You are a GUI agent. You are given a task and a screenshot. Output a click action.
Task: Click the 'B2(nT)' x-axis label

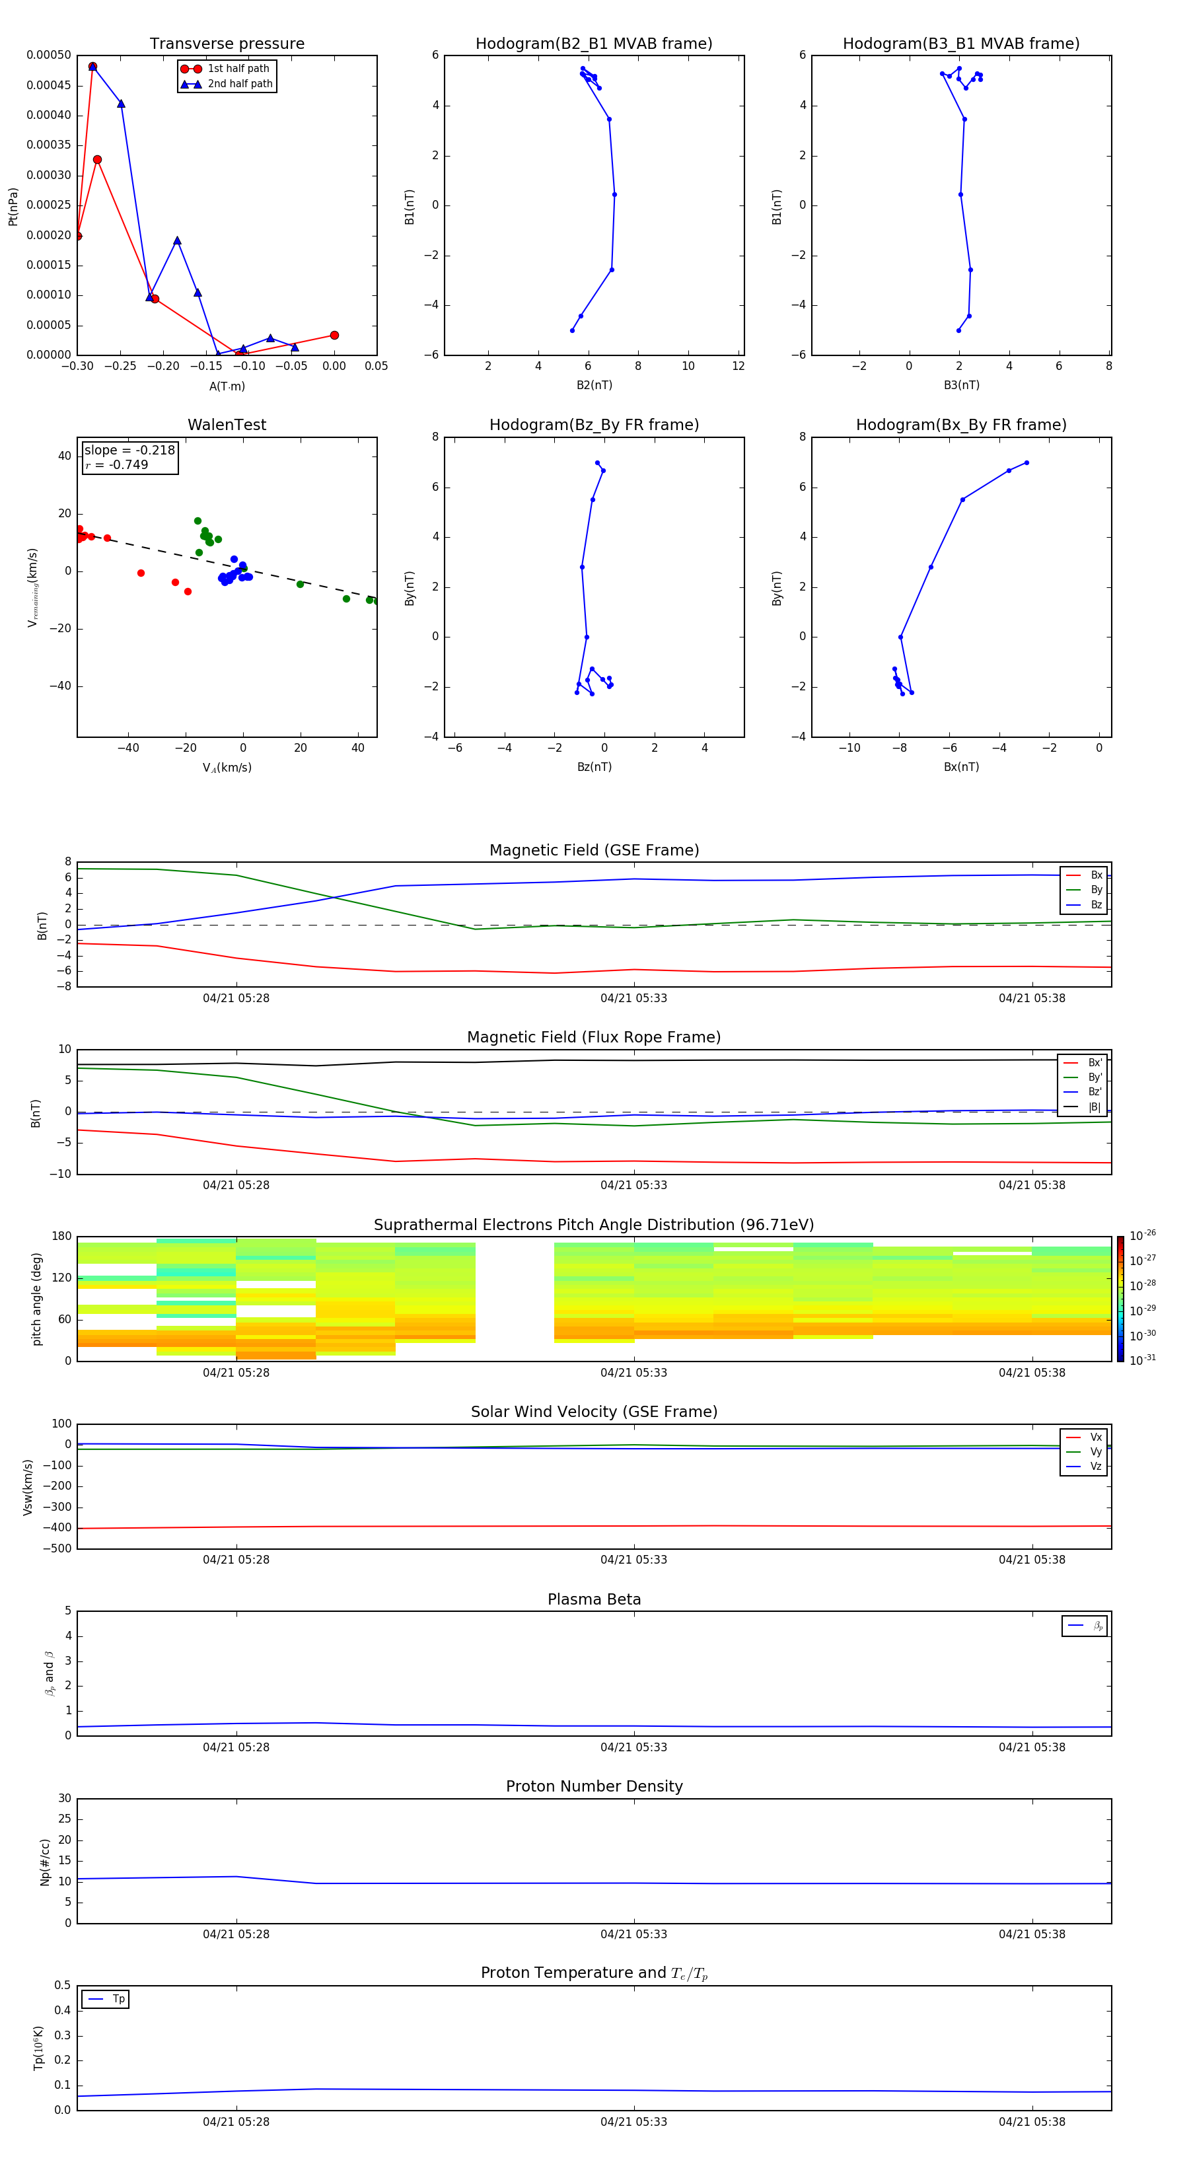point(594,385)
